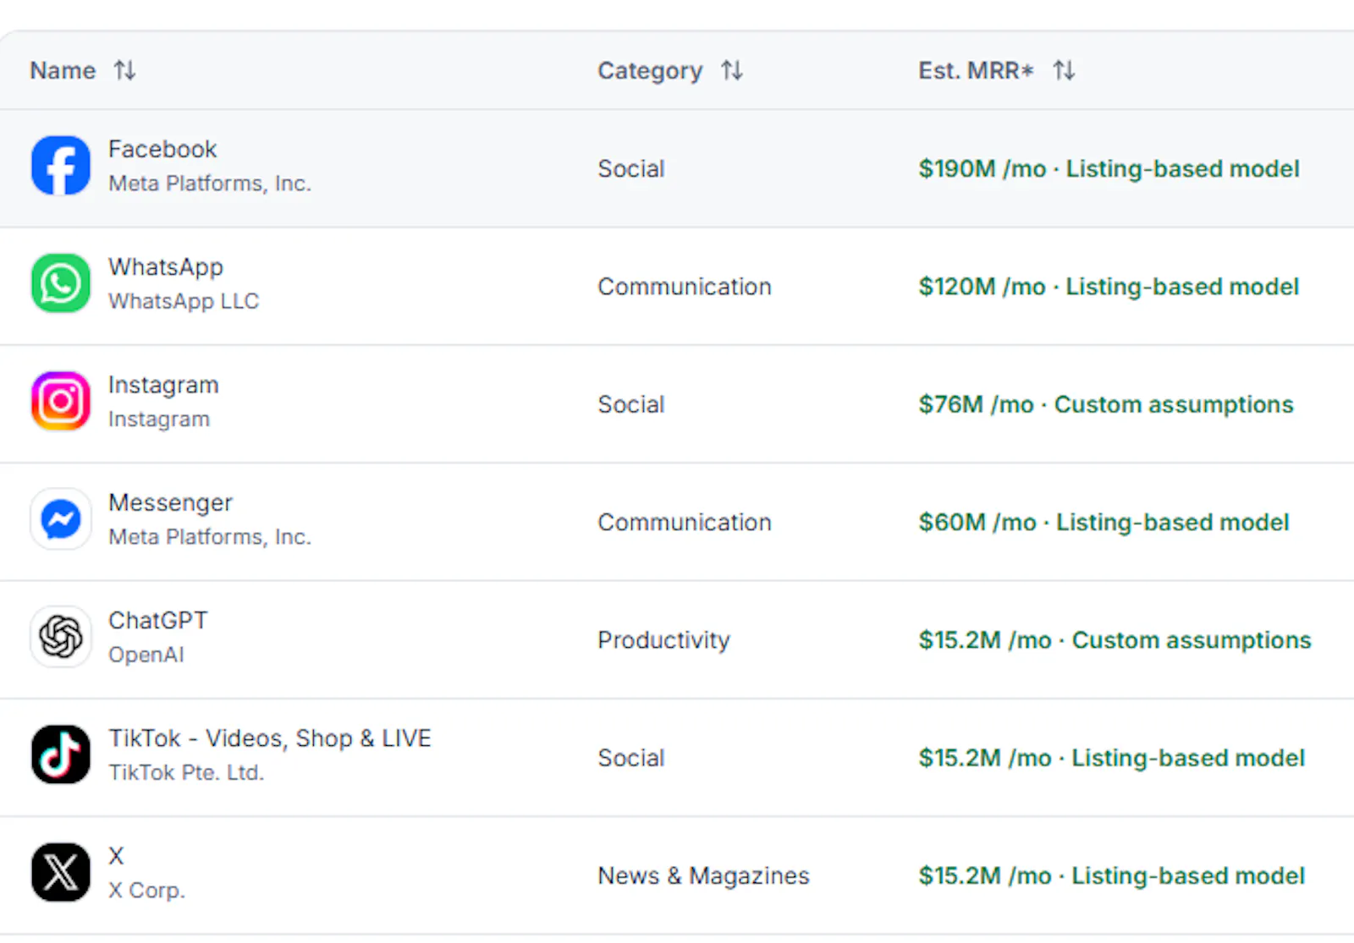
Task: Select Messenger's $60M /mo MRR value
Action: coord(1104,523)
